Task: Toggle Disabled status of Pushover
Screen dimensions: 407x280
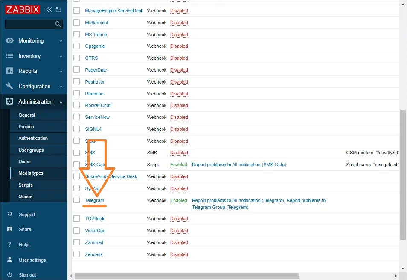Action: (x=179, y=82)
